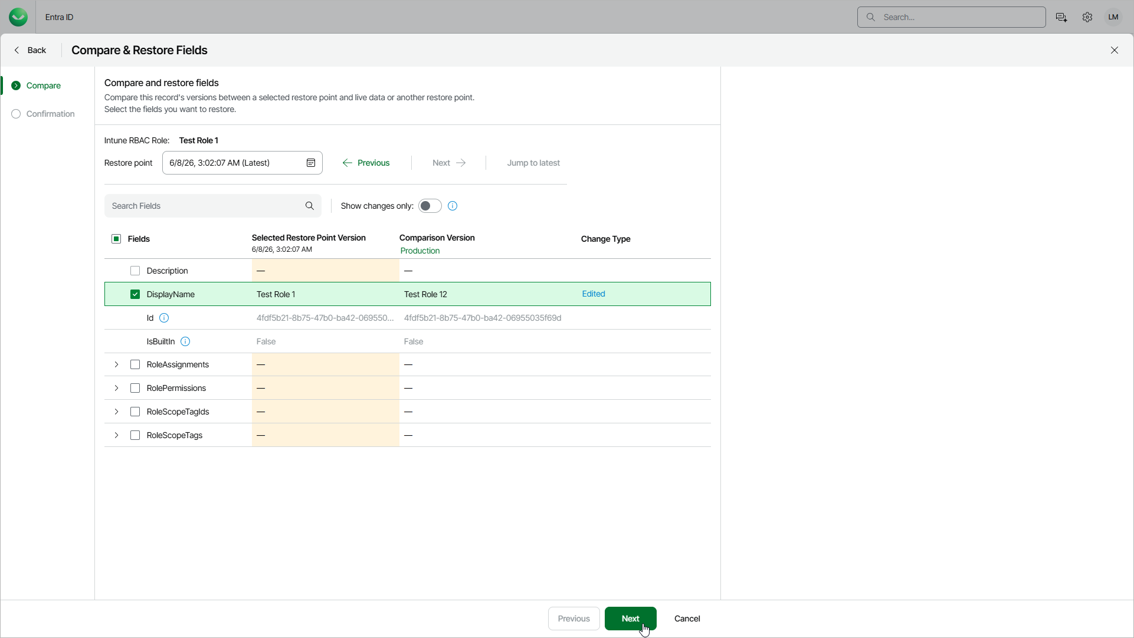The image size is (1134, 638).
Task: Click the green app logo
Action: point(18,17)
